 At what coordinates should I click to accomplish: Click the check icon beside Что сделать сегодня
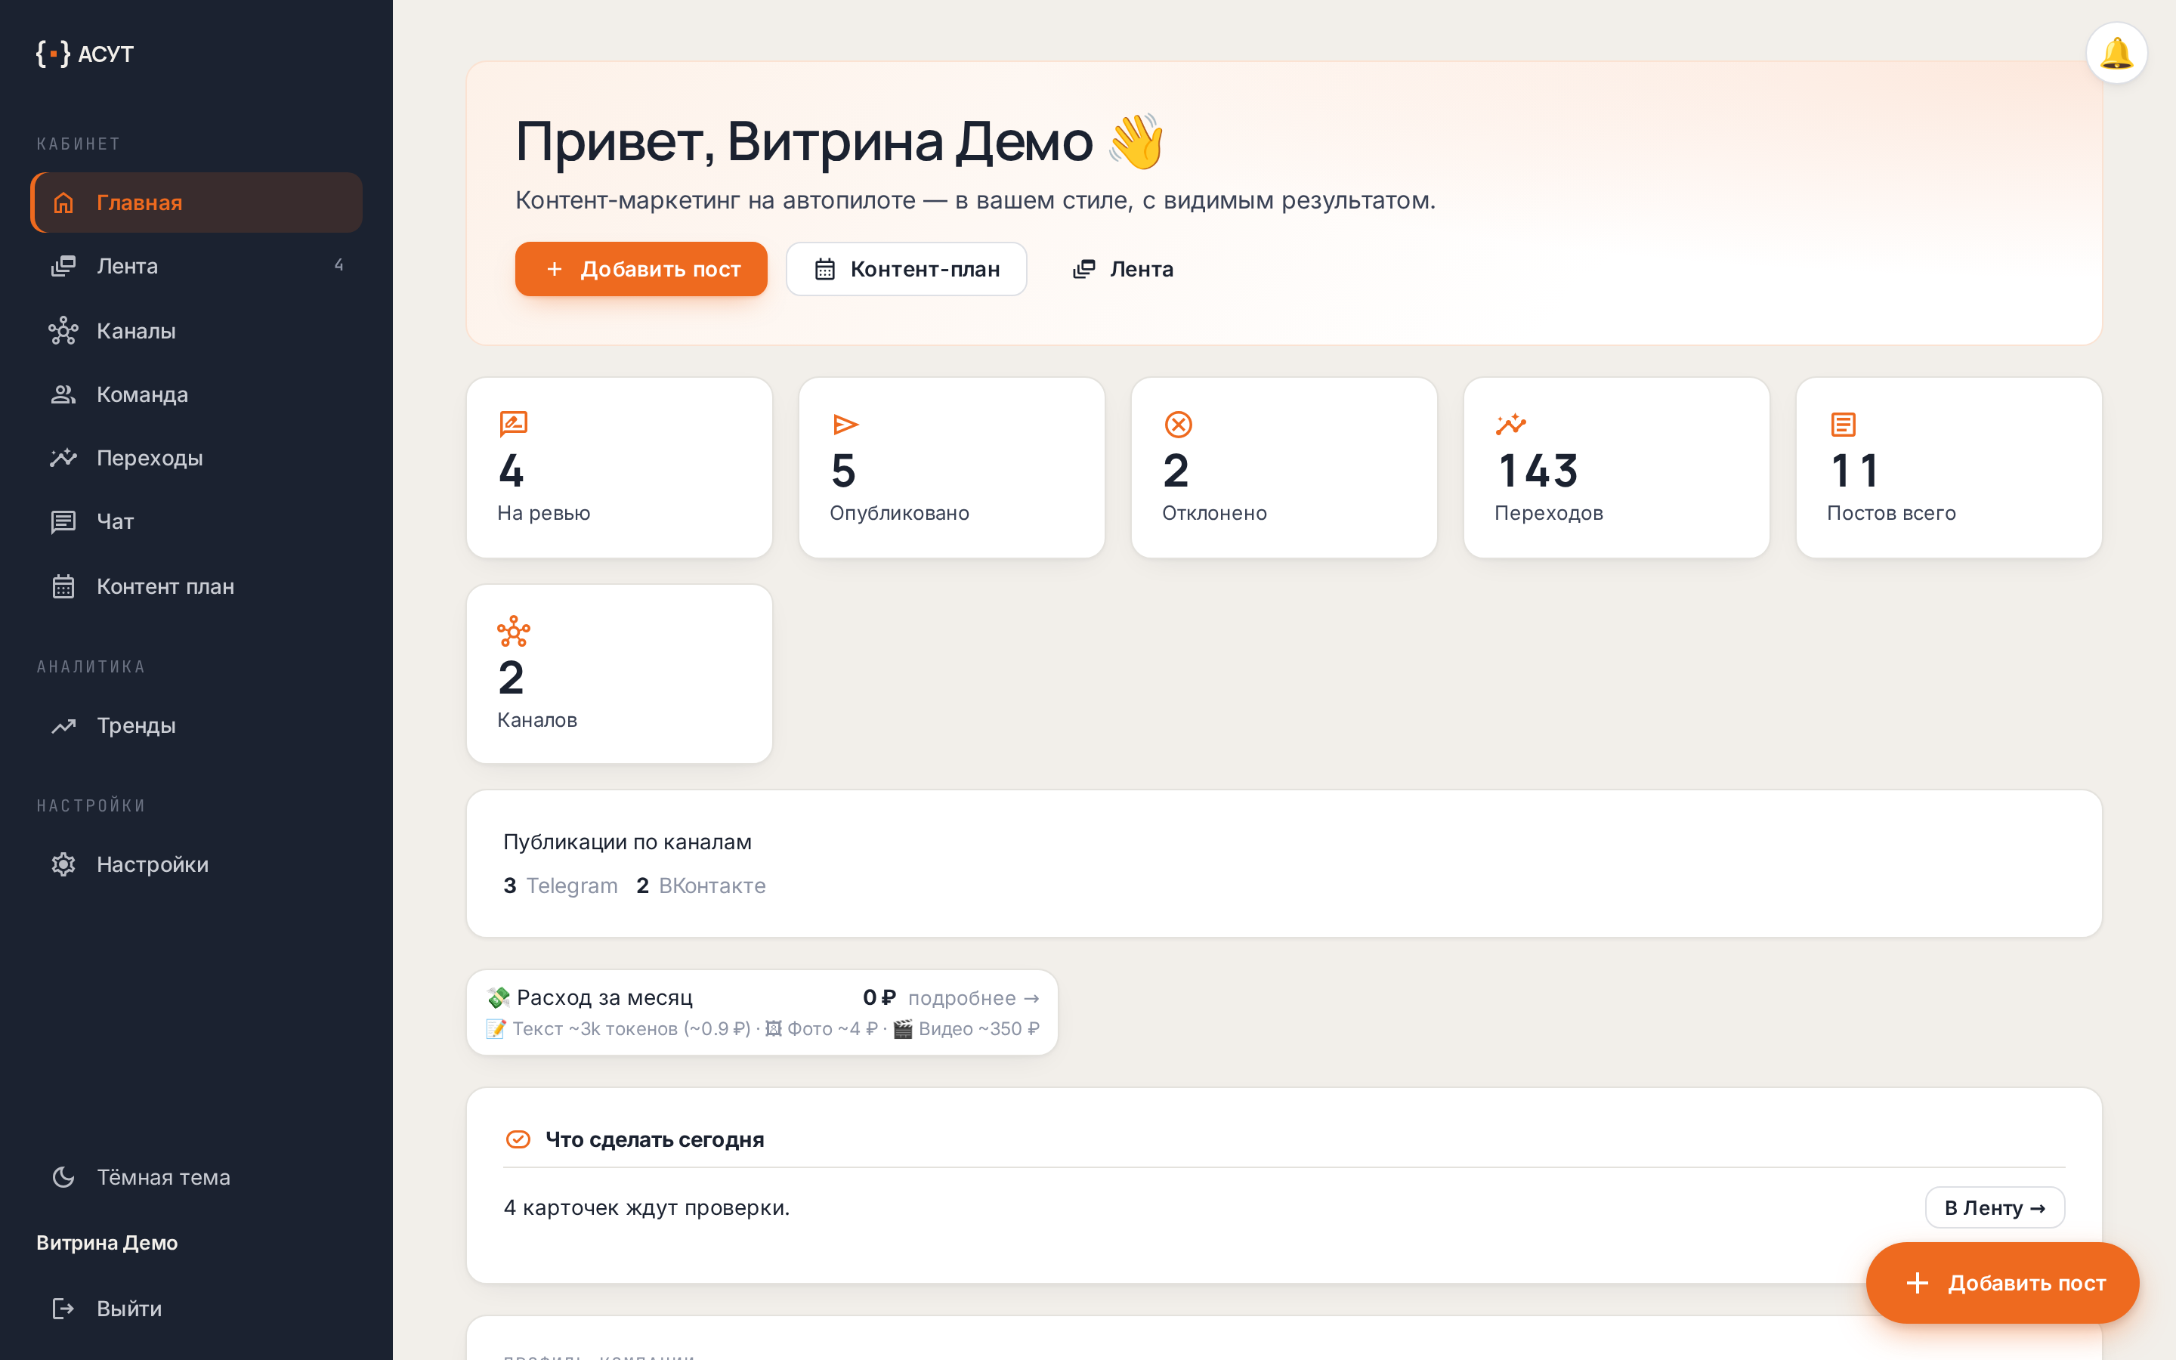pos(518,1139)
